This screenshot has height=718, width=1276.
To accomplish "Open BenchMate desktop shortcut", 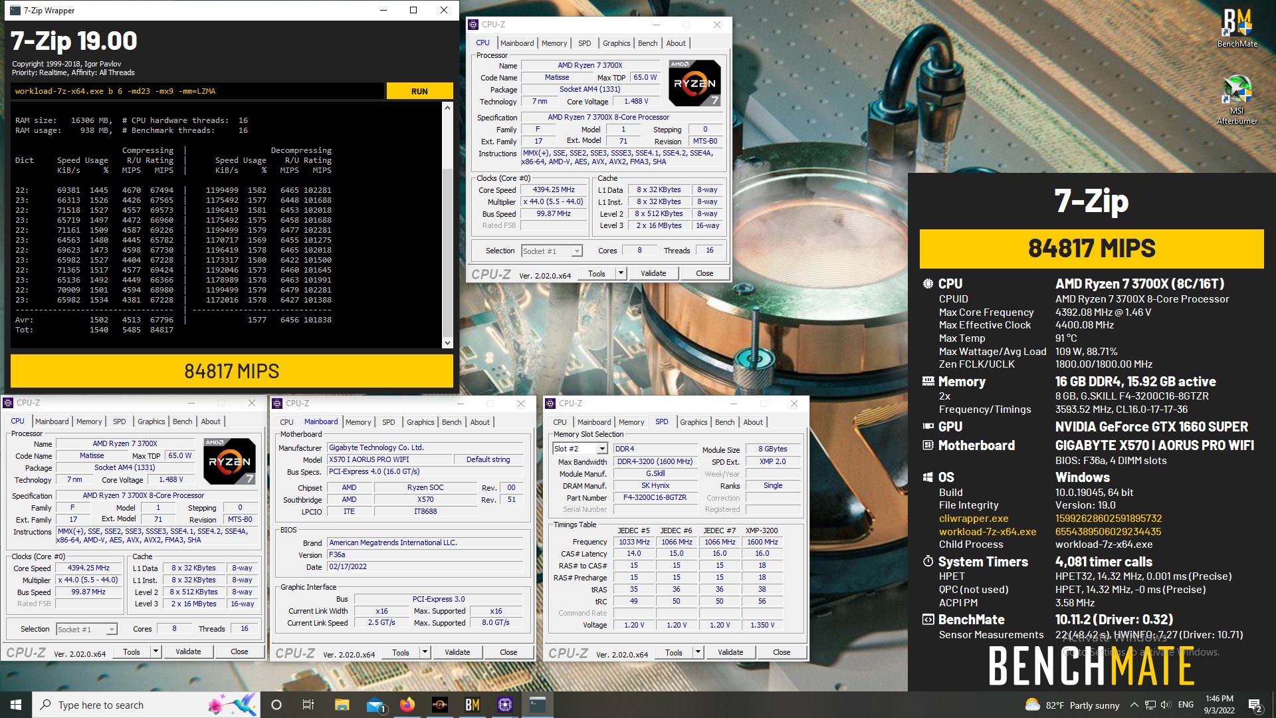I will coord(1237,28).
